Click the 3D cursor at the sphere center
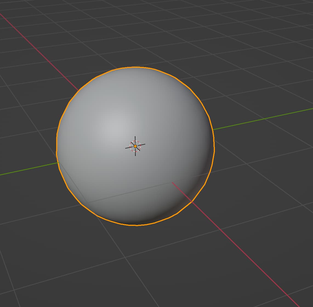This screenshot has width=313, height=307. [x=135, y=146]
